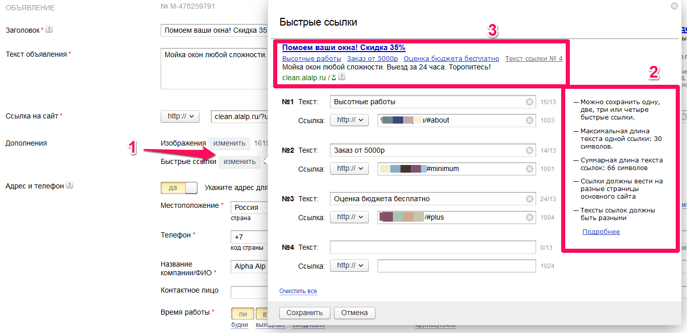Viewport: 687px width, 333px height.
Task: Clear the 'Оценка бюджета бесплатно' text field
Action: click(x=529, y=199)
